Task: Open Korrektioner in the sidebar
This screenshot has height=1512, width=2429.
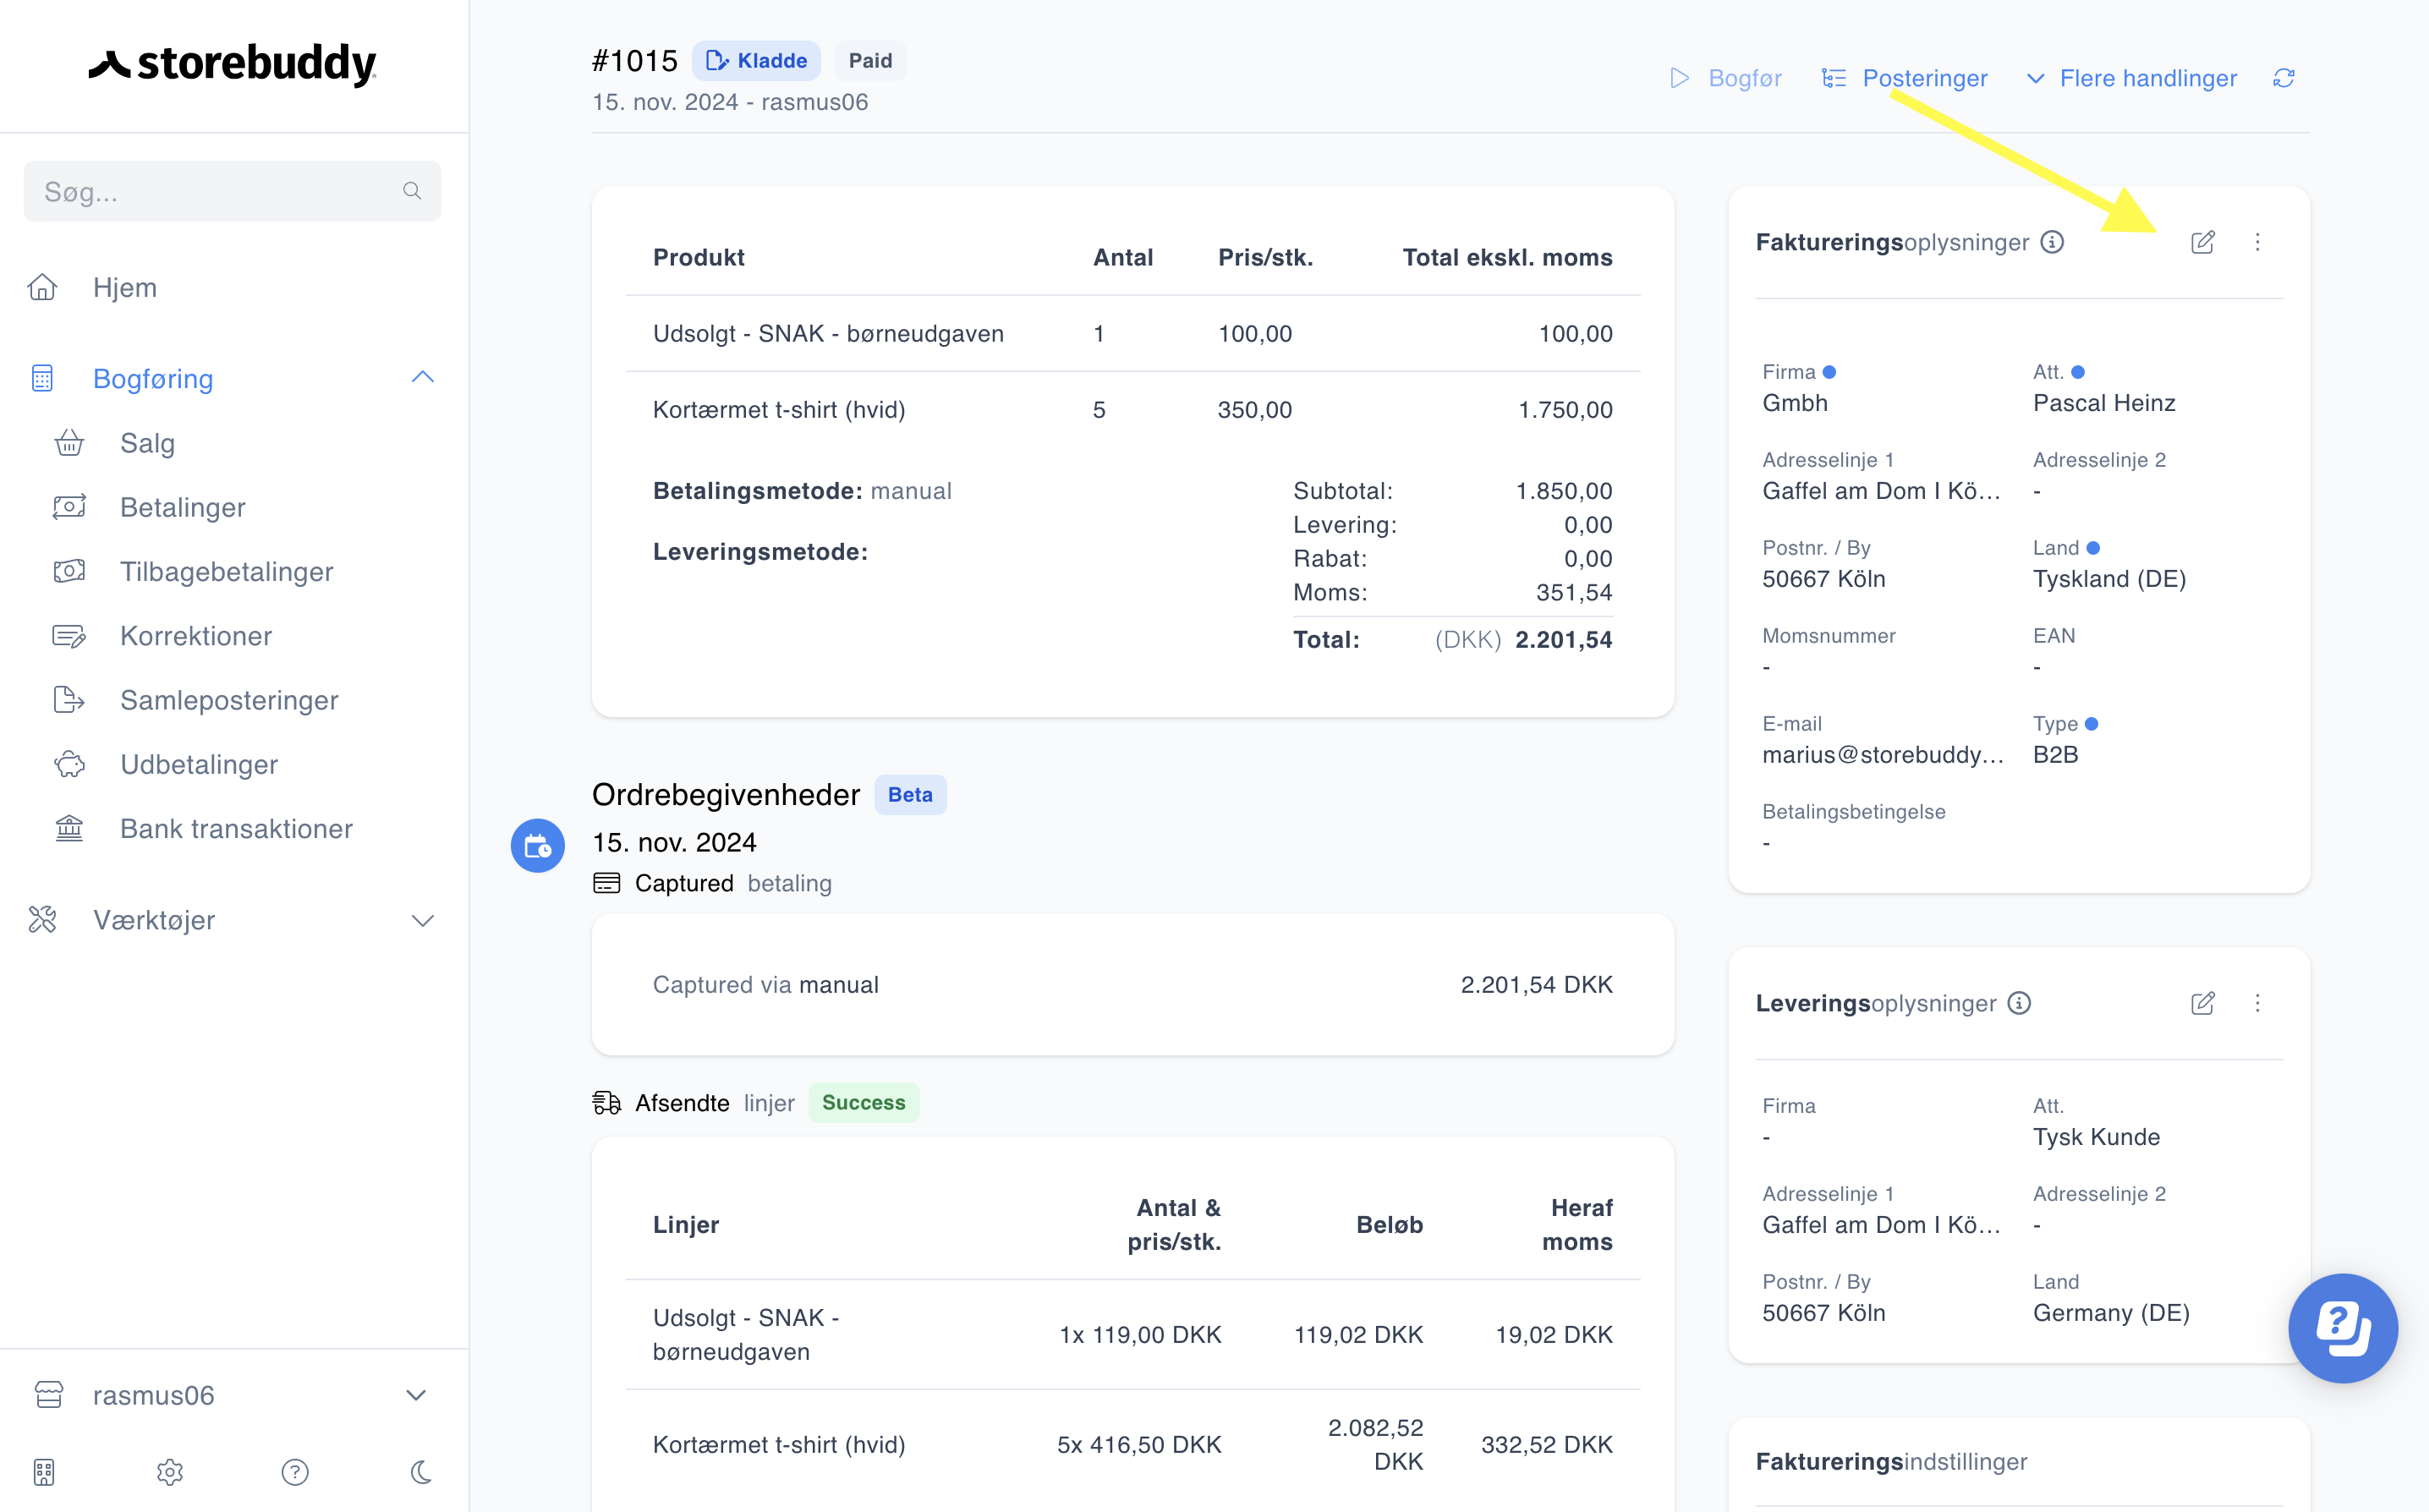Action: coord(196,636)
